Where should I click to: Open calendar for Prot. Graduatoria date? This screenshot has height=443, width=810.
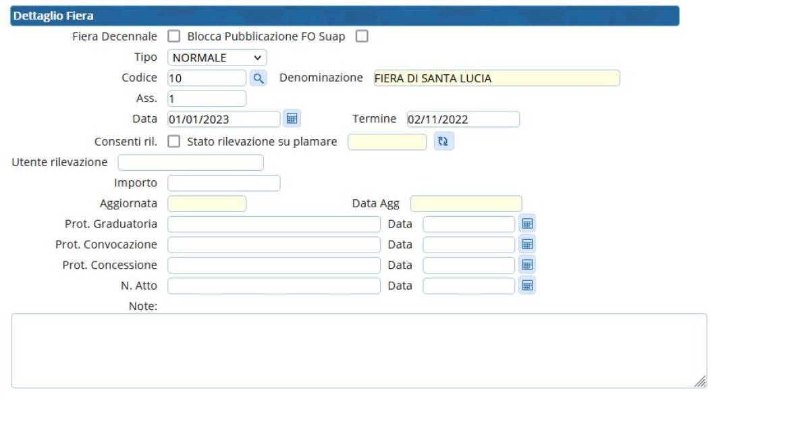(527, 224)
